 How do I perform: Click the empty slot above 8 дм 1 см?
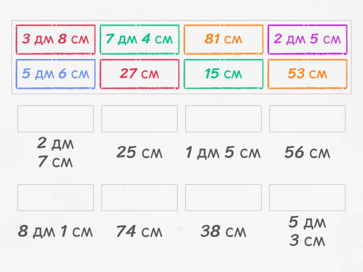point(55,198)
